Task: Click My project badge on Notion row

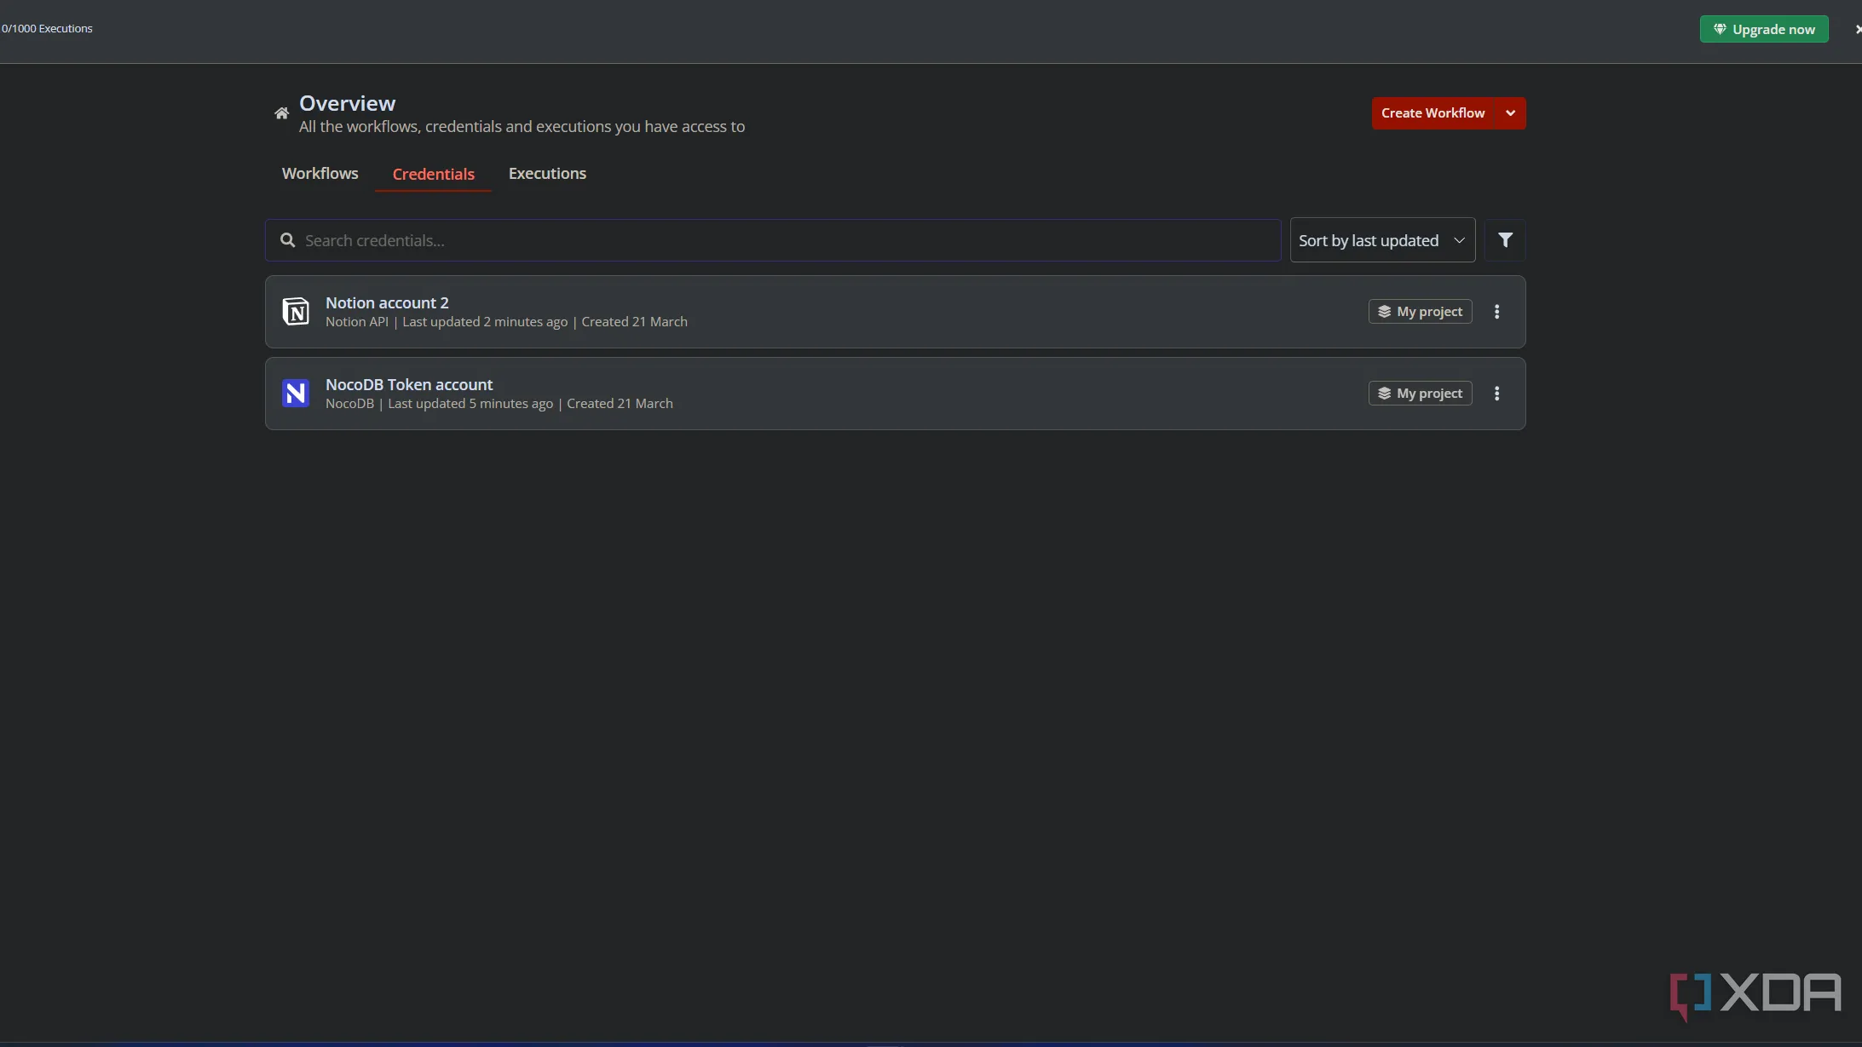Action: click(x=1420, y=312)
